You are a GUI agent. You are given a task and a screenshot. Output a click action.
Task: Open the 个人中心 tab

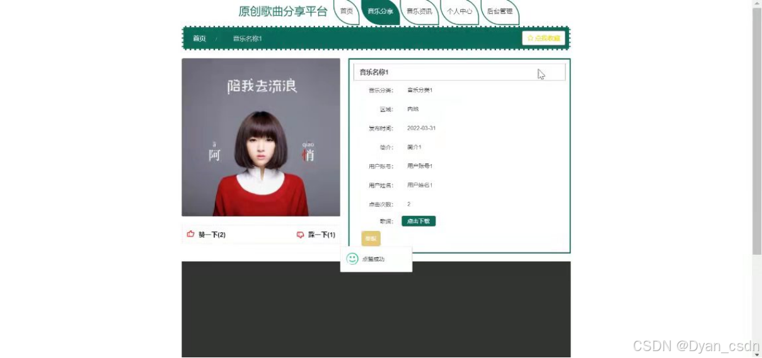[459, 11]
